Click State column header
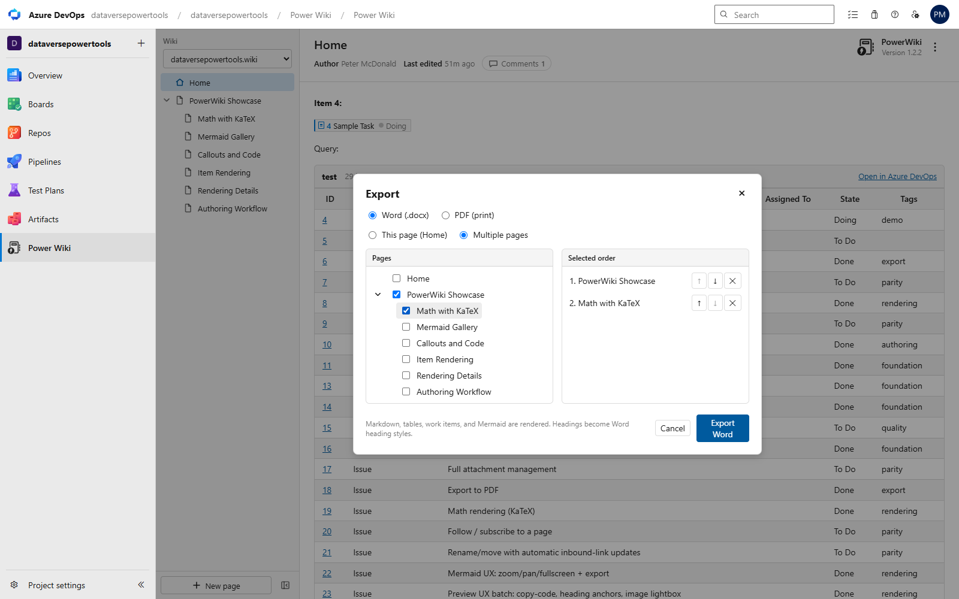 click(x=850, y=199)
